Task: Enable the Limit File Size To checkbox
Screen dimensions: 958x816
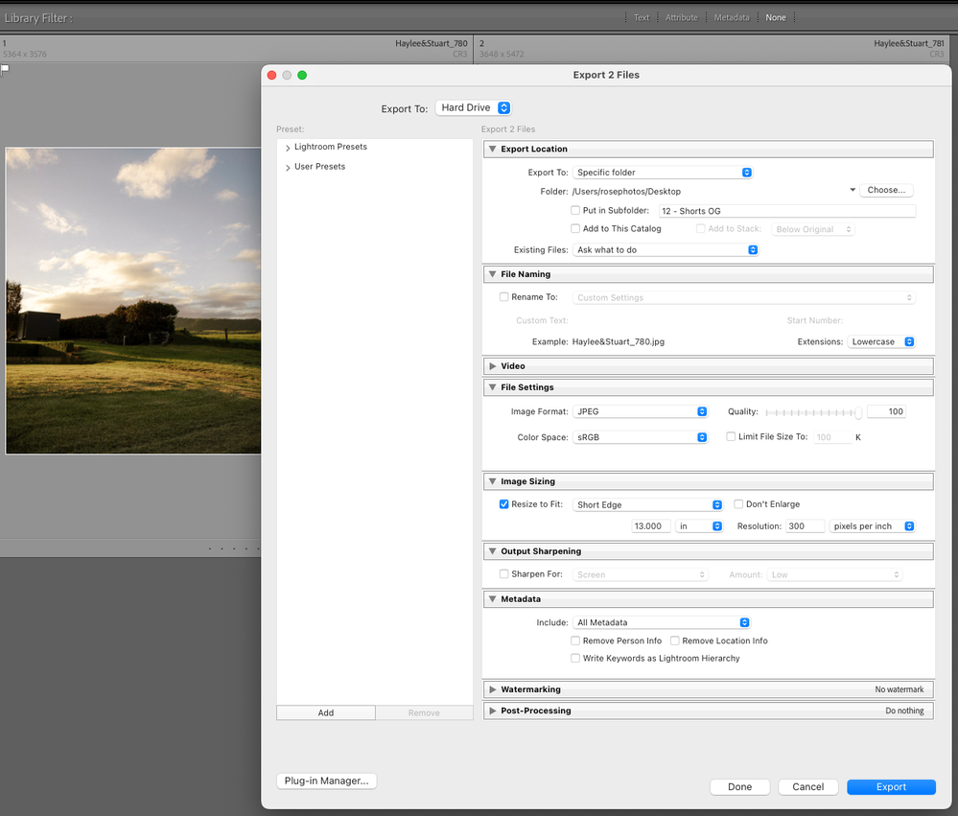Action: (731, 437)
